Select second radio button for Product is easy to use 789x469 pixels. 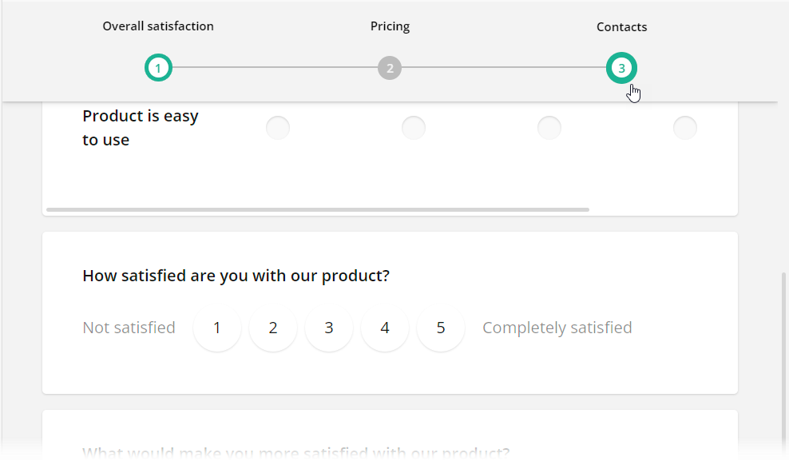click(x=414, y=127)
